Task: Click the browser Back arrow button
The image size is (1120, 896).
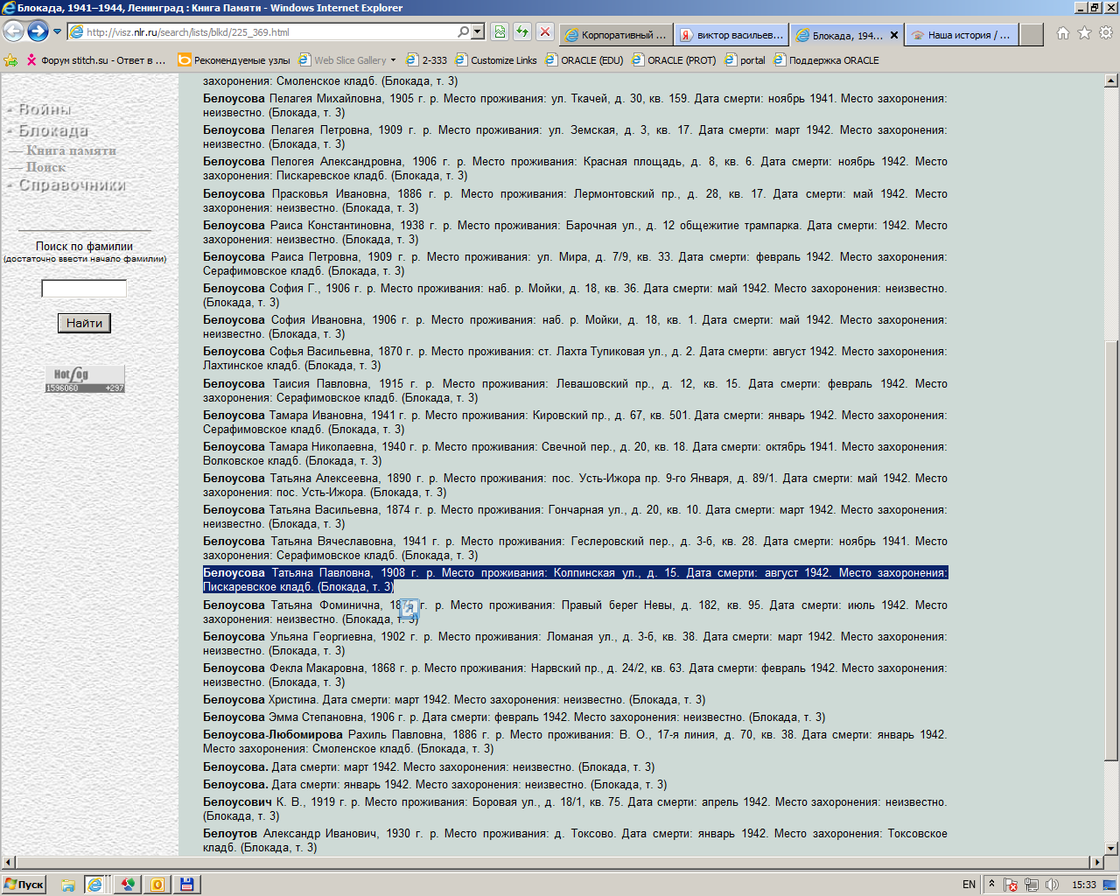Action: click(13, 31)
